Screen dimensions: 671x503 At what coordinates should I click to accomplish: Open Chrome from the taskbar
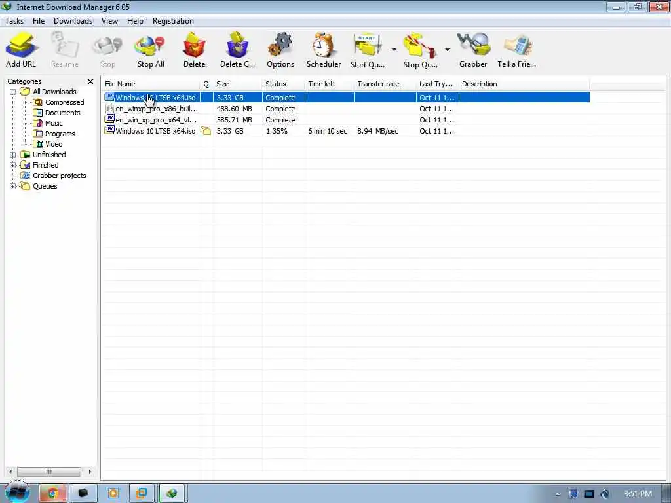coord(53,493)
